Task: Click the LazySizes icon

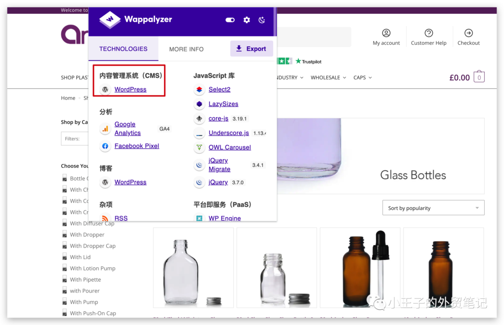Action: 199,104
